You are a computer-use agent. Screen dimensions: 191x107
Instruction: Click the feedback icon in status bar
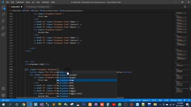[185, 100]
